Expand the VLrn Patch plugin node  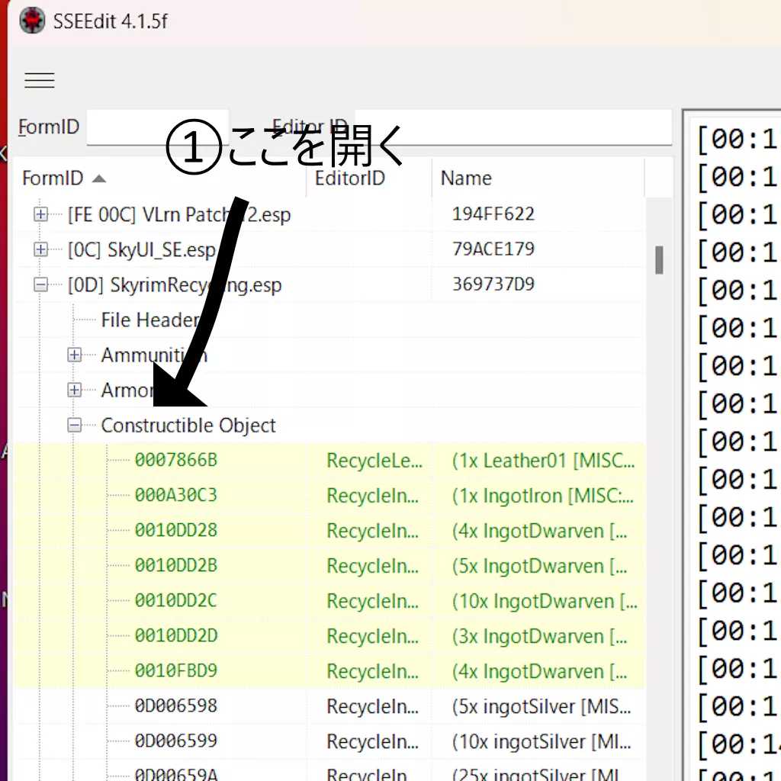[x=41, y=214]
